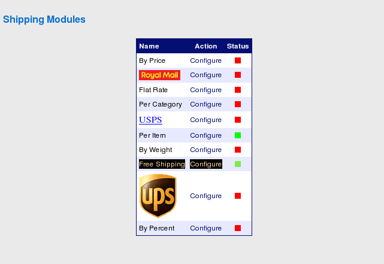This screenshot has height=264, width=384.
Task: Open the USPS link
Action: (x=150, y=120)
